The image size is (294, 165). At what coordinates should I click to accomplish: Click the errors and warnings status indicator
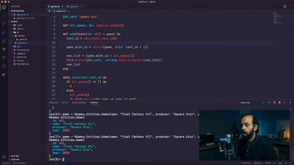point(6,163)
